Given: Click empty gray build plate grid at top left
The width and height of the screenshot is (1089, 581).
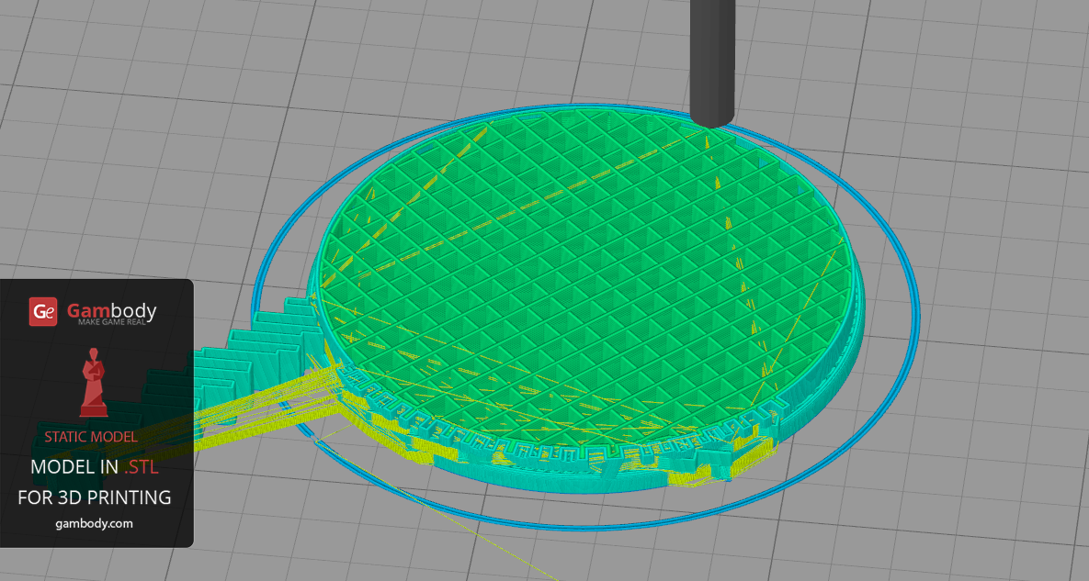Looking at the screenshot, I should click(138, 92).
